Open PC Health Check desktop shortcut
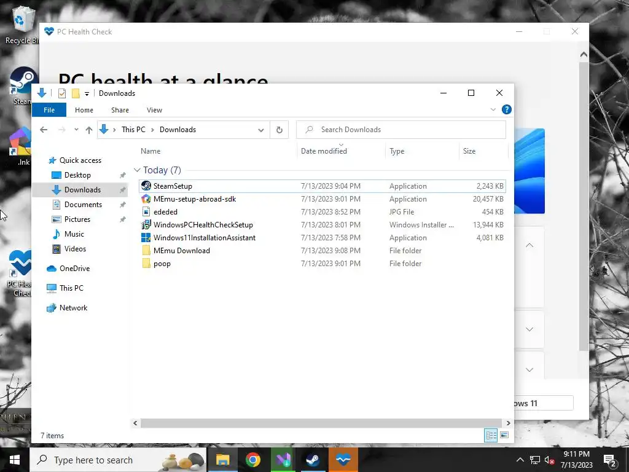The width and height of the screenshot is (629, 472). [x=19, y=273]
